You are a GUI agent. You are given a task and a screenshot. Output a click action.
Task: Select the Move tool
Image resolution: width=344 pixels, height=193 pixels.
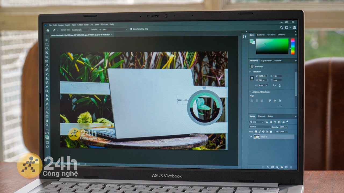coord(47,40)
